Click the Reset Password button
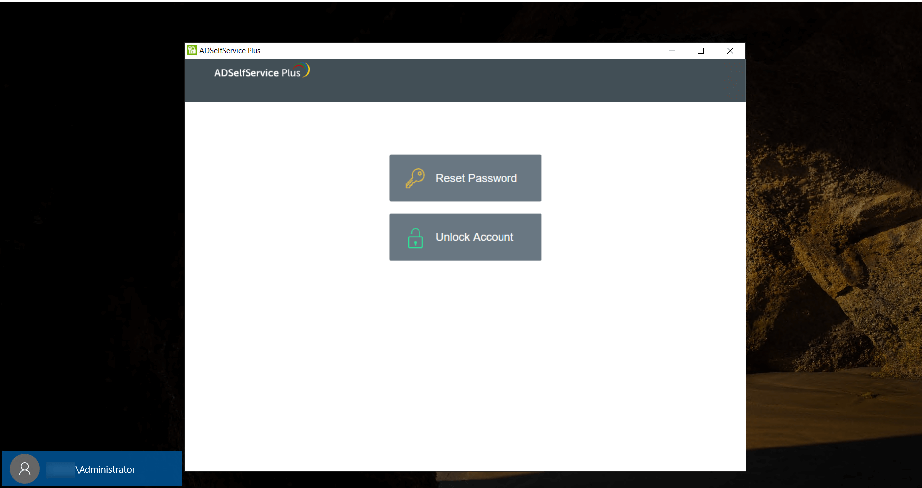Image resolution: width=922 pixels, height=488 pixels. (465, 178)
